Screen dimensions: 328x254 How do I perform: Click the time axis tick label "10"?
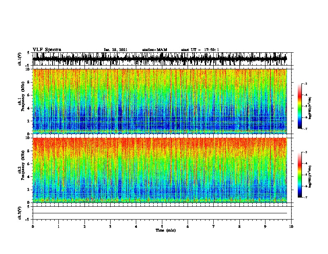tap(291, 227)
